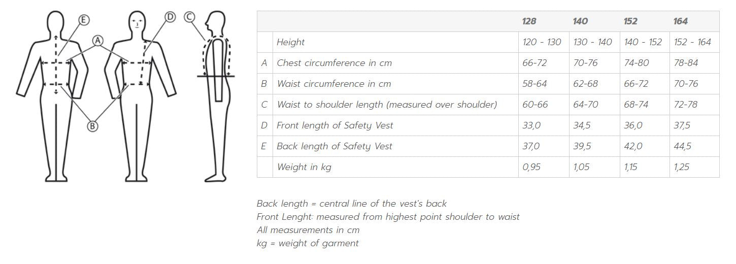Select the Waist to shoulder length row label
This screenshot has width=736, height=264.
pos(386,105)
